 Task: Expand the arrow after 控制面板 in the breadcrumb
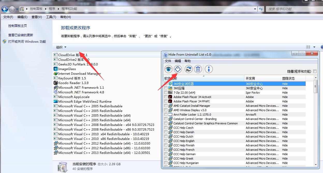pos(46,9)
